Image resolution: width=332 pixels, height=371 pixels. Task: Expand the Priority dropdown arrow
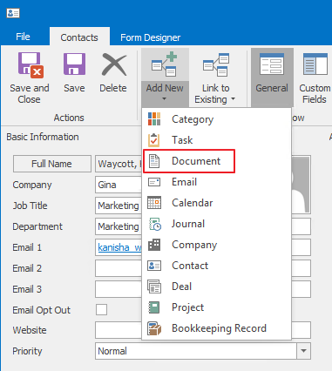(303, 351)
